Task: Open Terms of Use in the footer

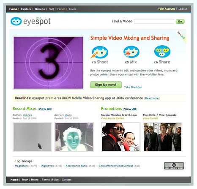Action: click(50, 180)
